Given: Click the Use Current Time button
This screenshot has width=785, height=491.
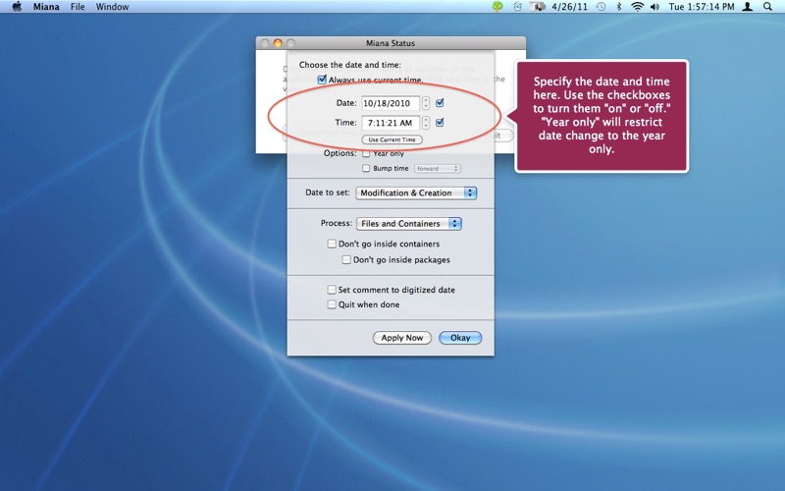Looking at the screenshot, I should coord(392,139).
